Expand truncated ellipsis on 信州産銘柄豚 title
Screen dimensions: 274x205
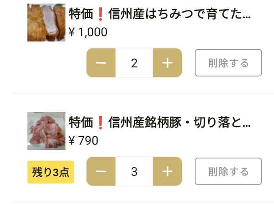pyautogui.click(x=247, y=126)
